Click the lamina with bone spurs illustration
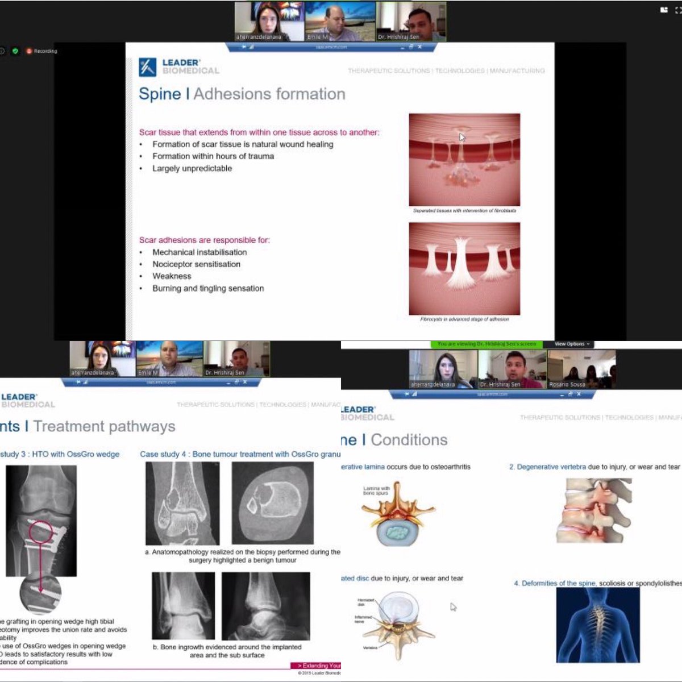This screenshot has height=682, width=682. point(398,513)
